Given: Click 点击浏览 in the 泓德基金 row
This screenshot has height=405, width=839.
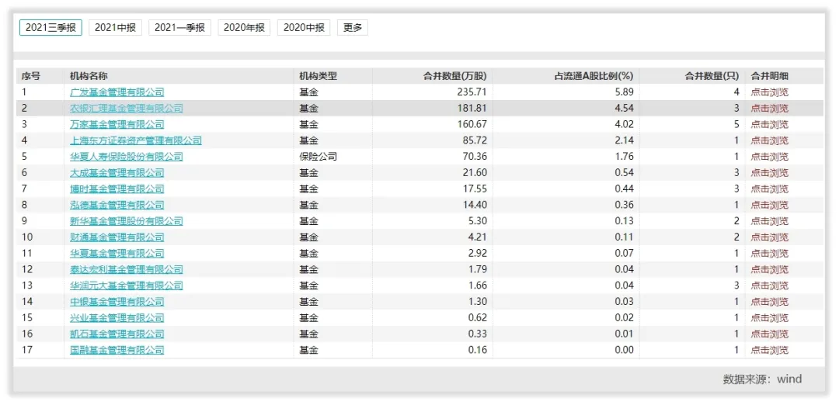Looking at the screenshot, I should [769, 205].
